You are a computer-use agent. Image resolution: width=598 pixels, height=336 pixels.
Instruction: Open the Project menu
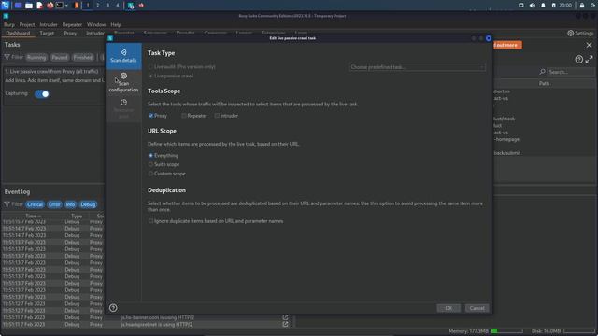coord(27,25)
